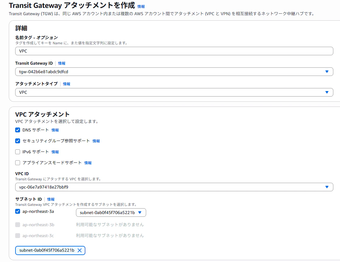
Task: Open 情報 link beside アタッチメントタイプ
Action: [66, 84]
